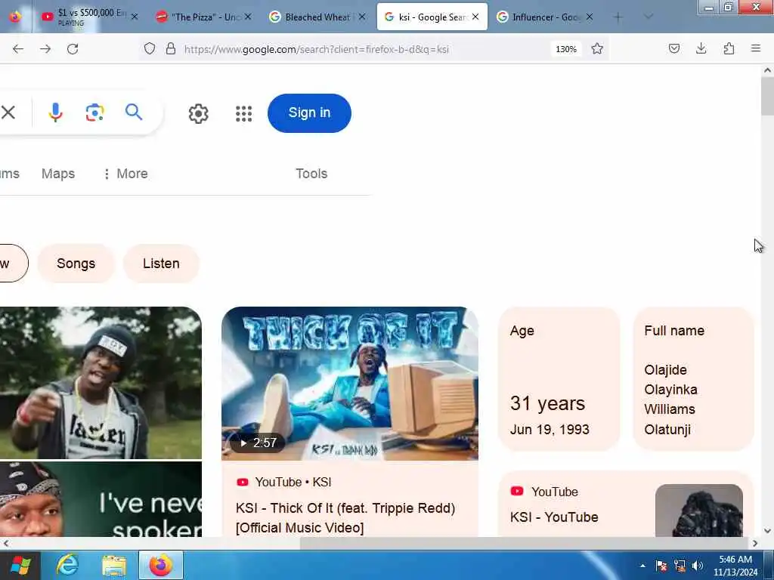Go back to the previous page
Viewport: 774px width, 580px height.
click(x=18, y=49)
